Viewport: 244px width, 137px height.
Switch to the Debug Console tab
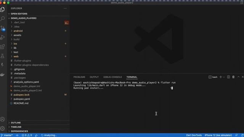[112, 77]
